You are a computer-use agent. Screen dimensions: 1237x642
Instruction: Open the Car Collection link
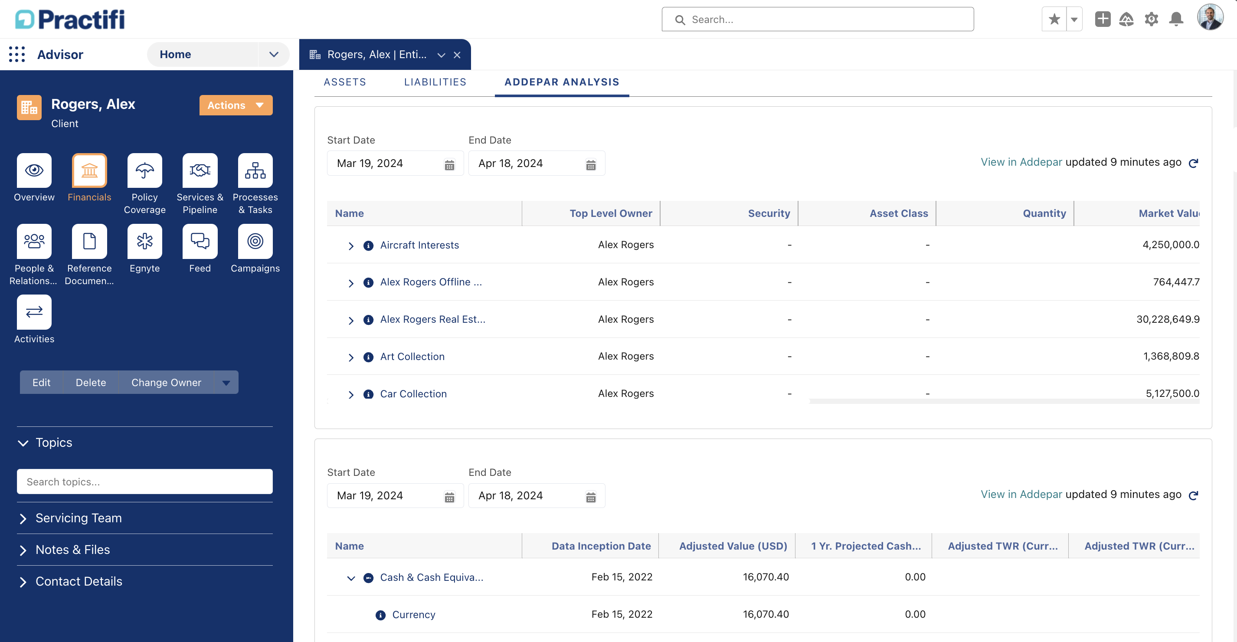click(x=413, y=394)
